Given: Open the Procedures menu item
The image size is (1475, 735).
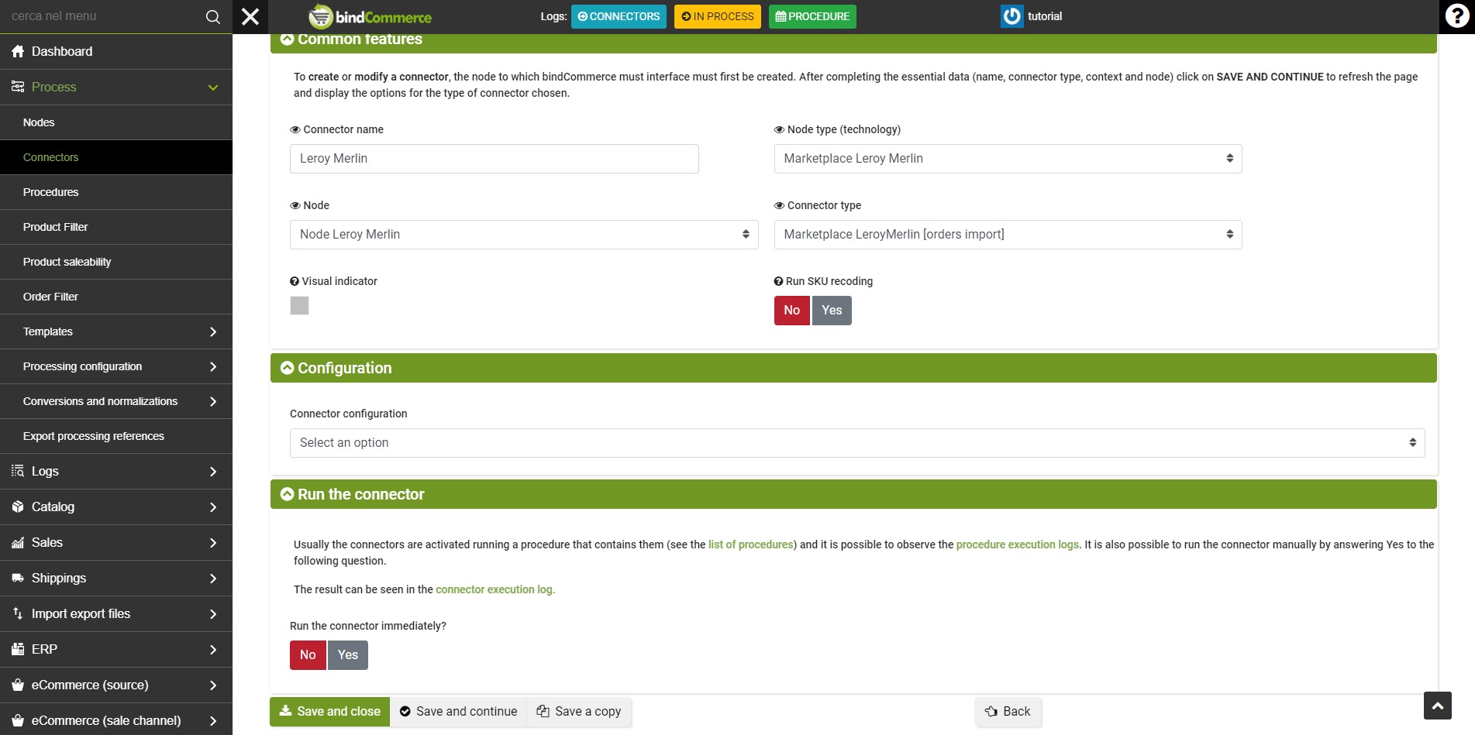Looking at the screenshot, I should 116,192.
